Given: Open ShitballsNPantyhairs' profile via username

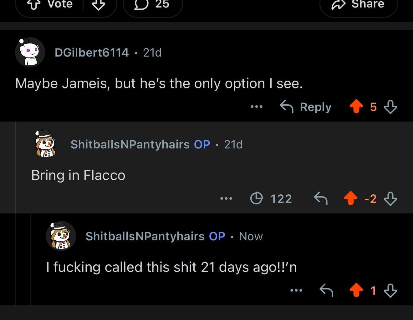Looking at the screenshot, I should [x=131, y=144].
